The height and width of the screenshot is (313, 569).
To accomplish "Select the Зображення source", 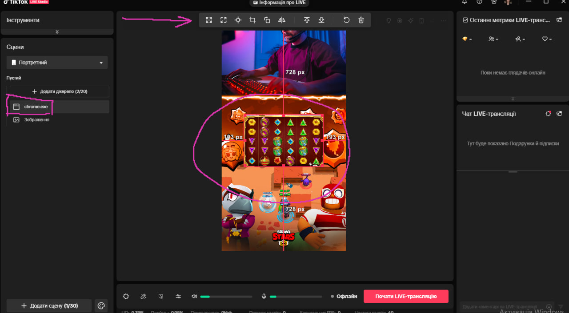I will click(x=59, y=120).
